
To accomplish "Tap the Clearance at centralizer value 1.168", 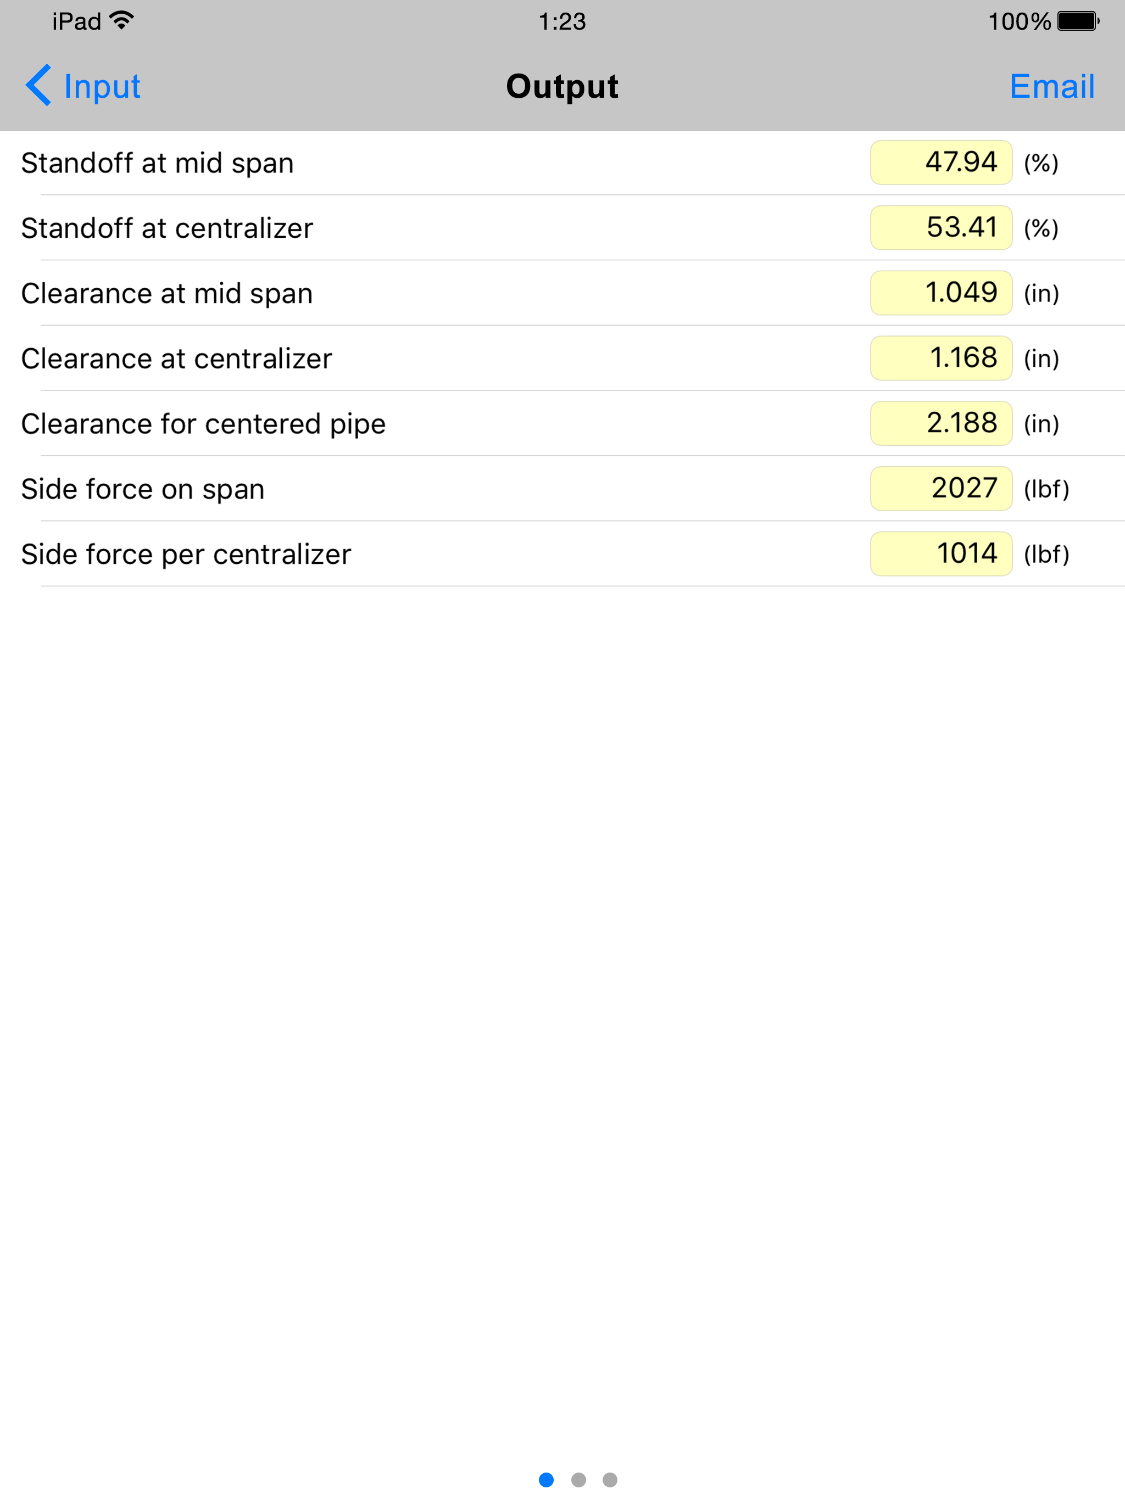I will tap(941, 358).
